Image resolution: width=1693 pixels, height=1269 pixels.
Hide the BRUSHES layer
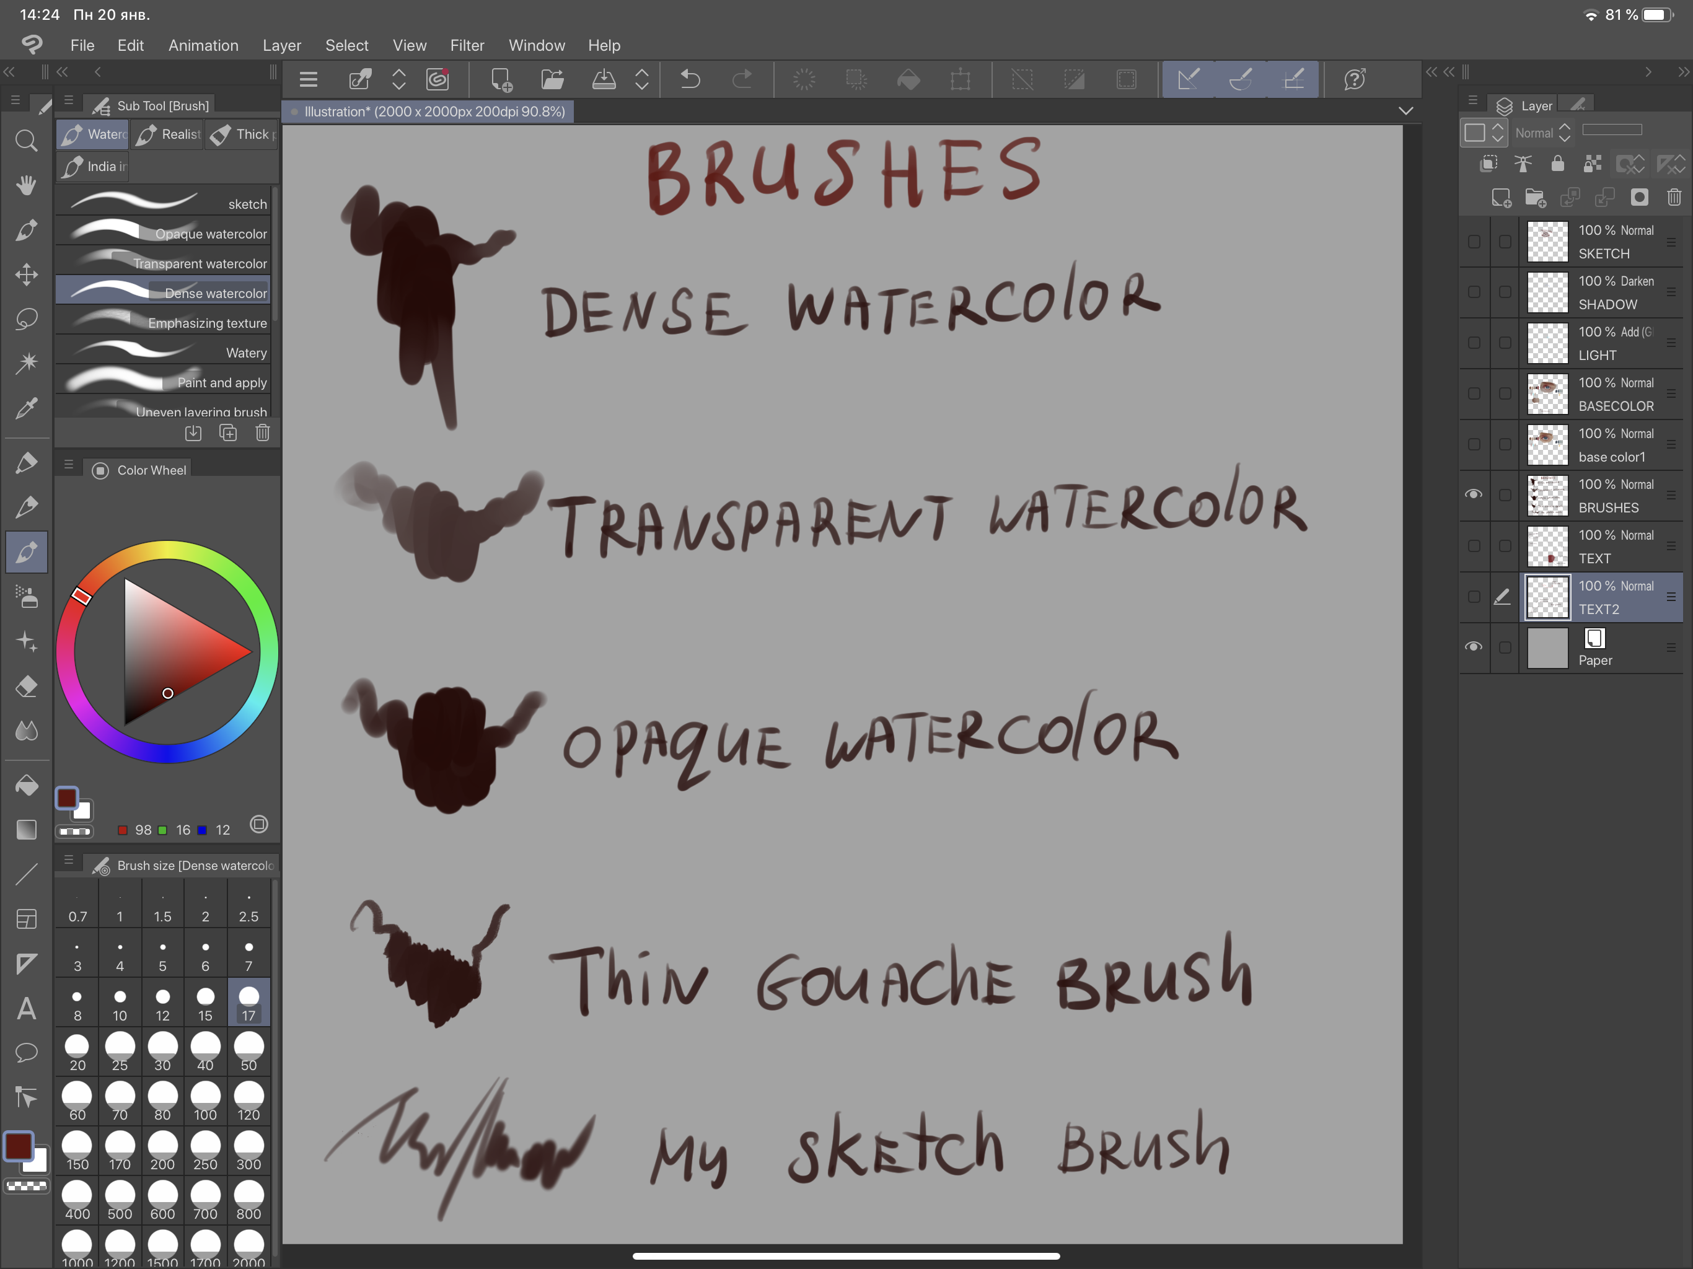coord(1474,494)
